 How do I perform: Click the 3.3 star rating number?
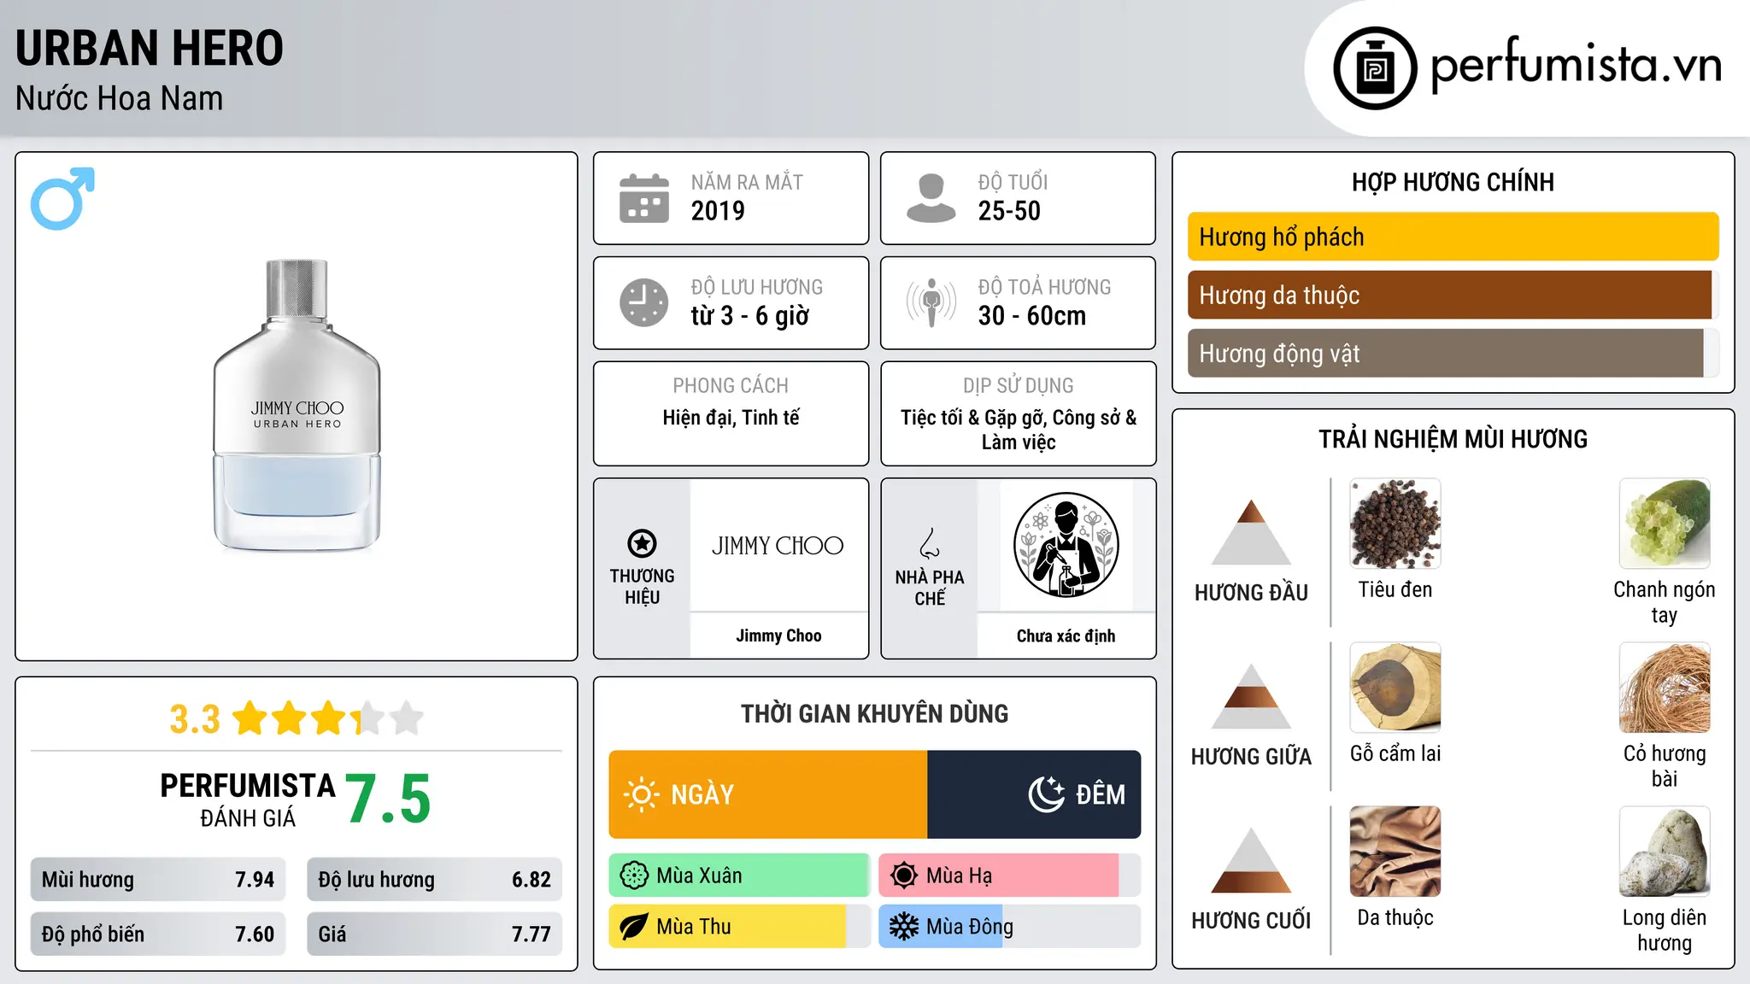click(x=195, y=719)
